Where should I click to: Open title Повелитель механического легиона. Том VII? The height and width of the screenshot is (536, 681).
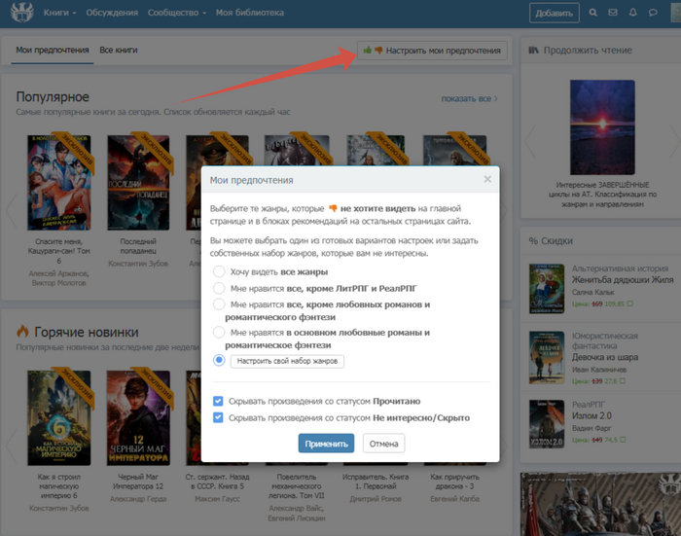[x=296, y=486]
